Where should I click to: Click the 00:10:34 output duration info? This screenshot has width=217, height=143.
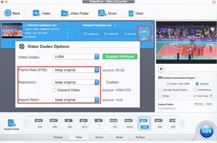click(130, 34)
